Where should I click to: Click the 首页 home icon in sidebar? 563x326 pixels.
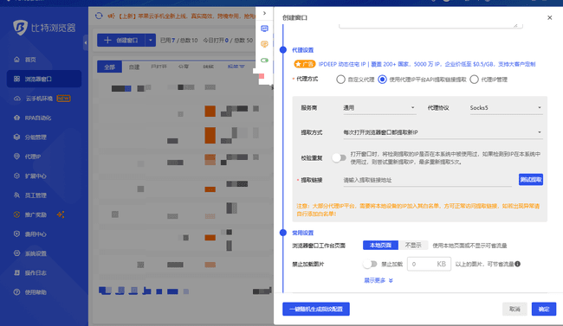(x=16, y=59)
